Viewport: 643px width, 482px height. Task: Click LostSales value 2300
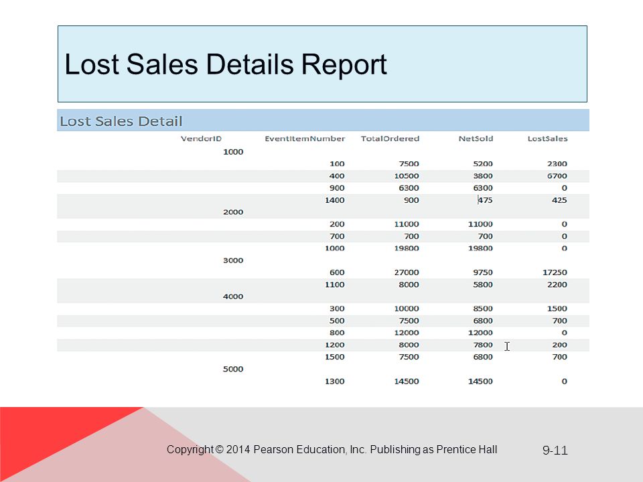(557, 163)
